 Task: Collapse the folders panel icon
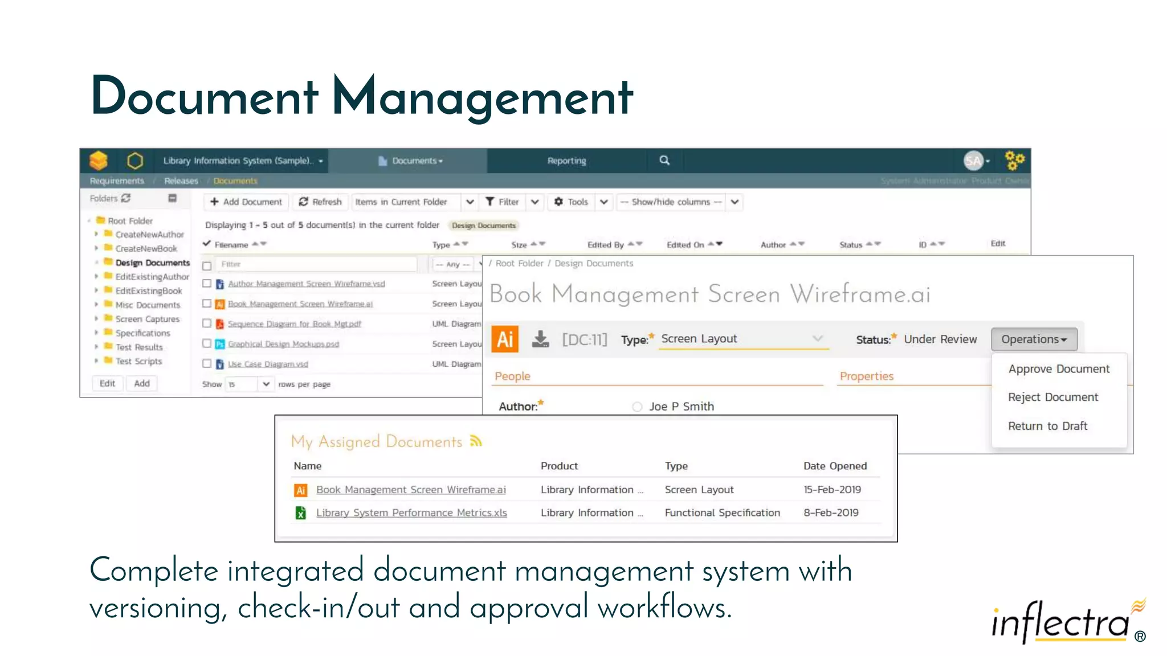pos(172,198)
